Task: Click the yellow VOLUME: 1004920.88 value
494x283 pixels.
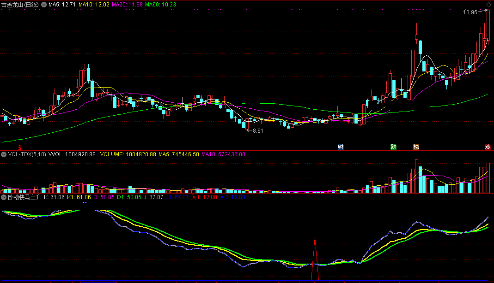Action: [128, 154]
